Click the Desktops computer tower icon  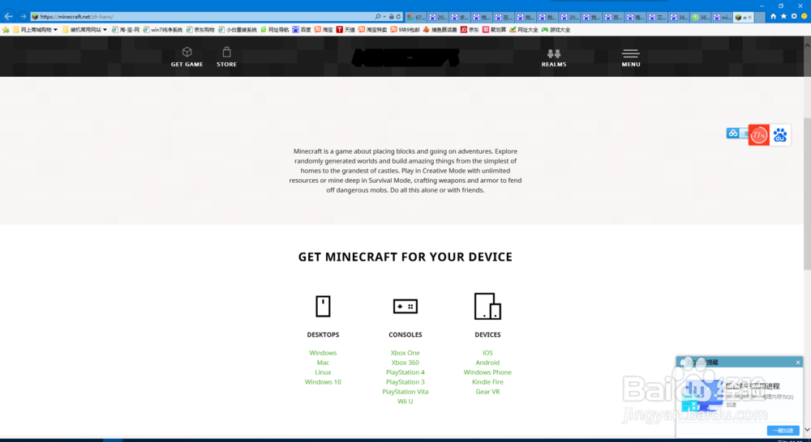[x=323, y=306]
